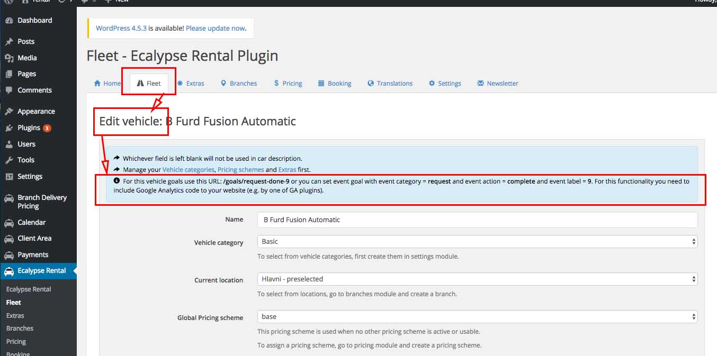
Task: Switch to the Booking tab
Action: (335, 83)
